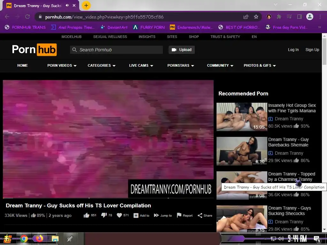Favorite the video with the heart icon
Viewport: 327px width, 245px height.
pos(119,215)
